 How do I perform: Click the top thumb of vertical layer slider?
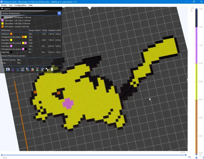pyautogui.click(x=196, y=9)
